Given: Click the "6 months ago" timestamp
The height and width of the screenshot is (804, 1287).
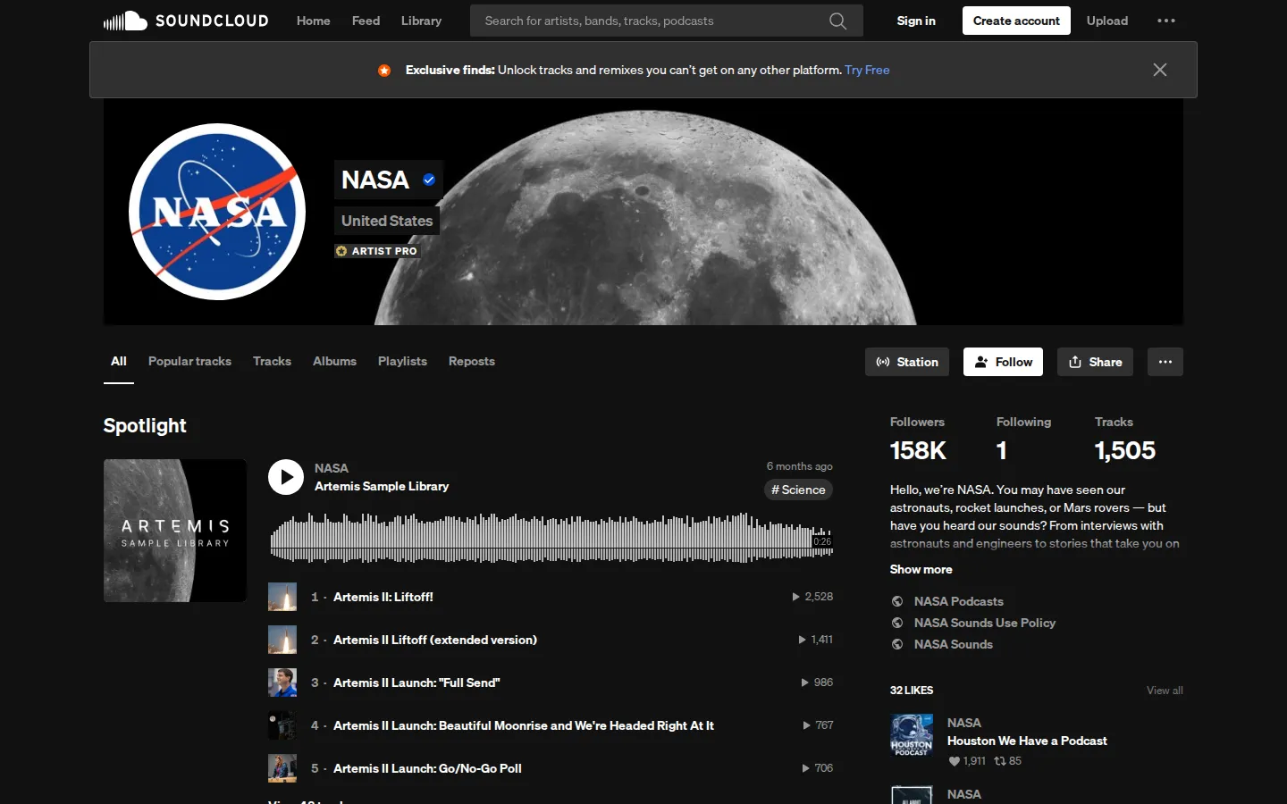Looking at the screenshot, I should coord(800,466).
